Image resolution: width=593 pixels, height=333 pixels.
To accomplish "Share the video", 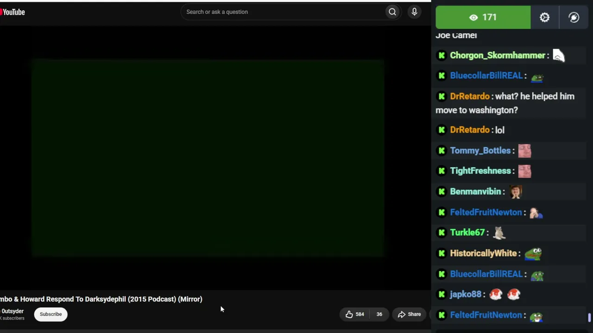I will point(409,314).
